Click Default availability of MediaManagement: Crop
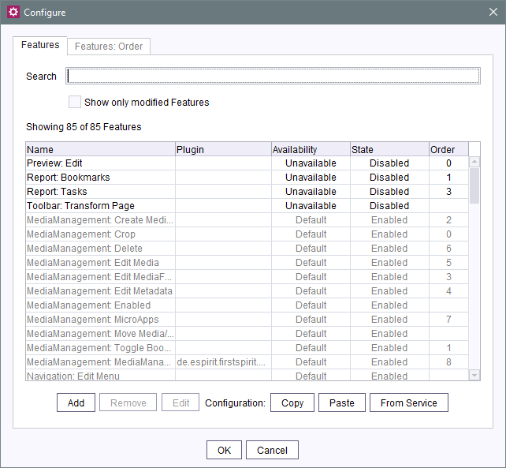This screenshot has height=468, width=506. (x=311, y=234)
